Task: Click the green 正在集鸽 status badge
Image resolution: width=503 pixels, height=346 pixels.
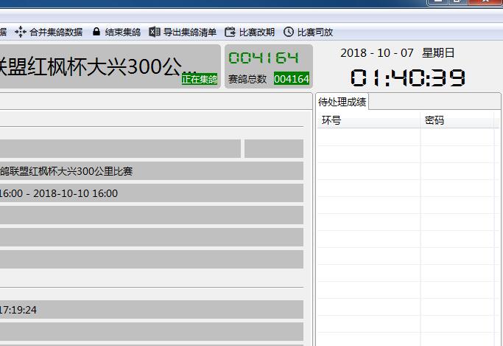Action: pos(200,79)
